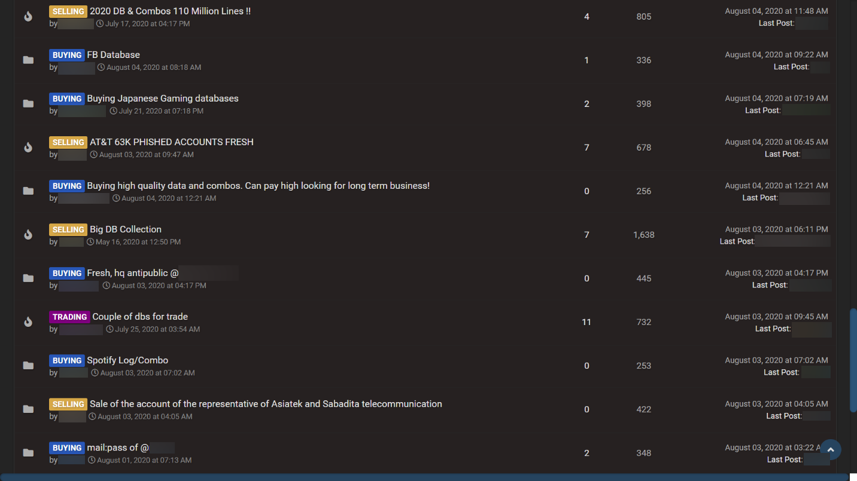Click the SELLING tag on Big DB Collection
The image size is (857, 481).
pyautogui.click(x=68, y=229)
